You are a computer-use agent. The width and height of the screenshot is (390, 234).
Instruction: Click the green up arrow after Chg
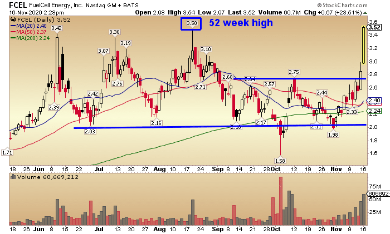pyautogui.click(x=365, y=12)
